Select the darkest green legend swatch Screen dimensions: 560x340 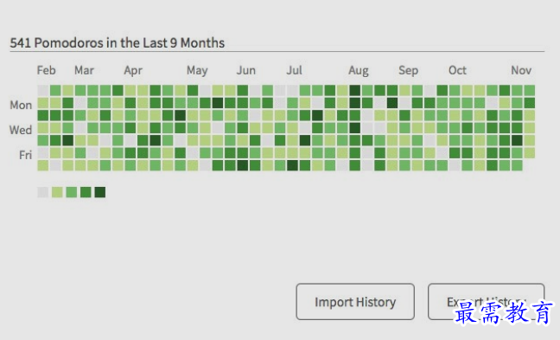100,192
